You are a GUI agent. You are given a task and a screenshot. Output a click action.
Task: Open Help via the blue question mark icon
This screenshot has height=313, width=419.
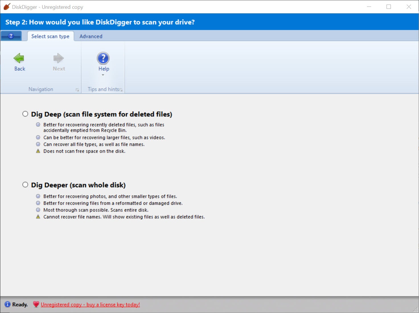pos(103,58)
